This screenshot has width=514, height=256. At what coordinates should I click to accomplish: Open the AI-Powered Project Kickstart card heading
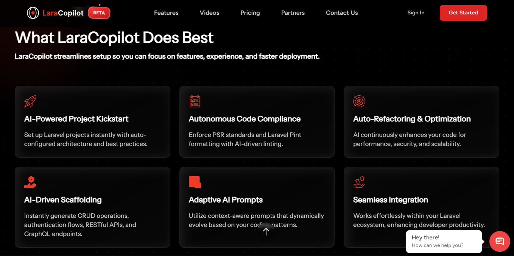pyautogui.click(x=76, y=119)
